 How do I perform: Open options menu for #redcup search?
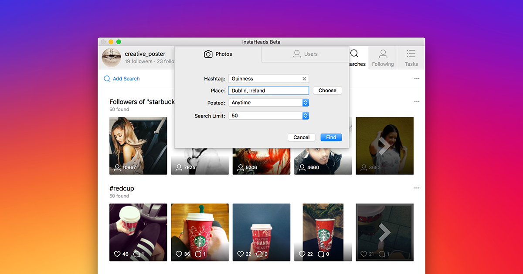tap(416, 187)
